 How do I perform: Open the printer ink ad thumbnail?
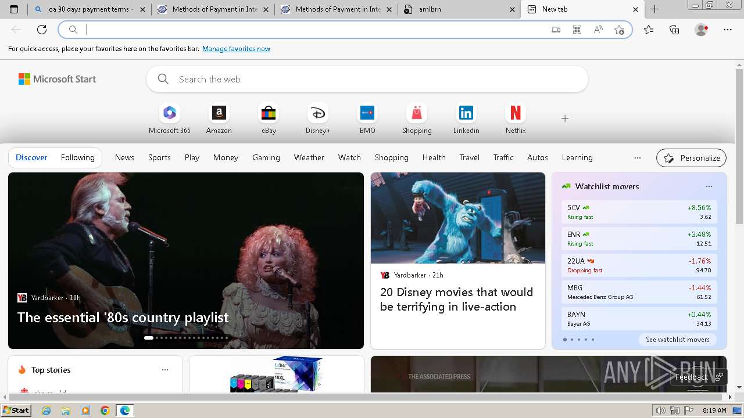[277, 374]
